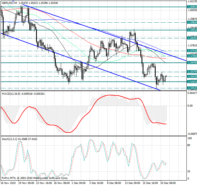Select the 1.5839 highlighted price level label

tap(192, 38)
